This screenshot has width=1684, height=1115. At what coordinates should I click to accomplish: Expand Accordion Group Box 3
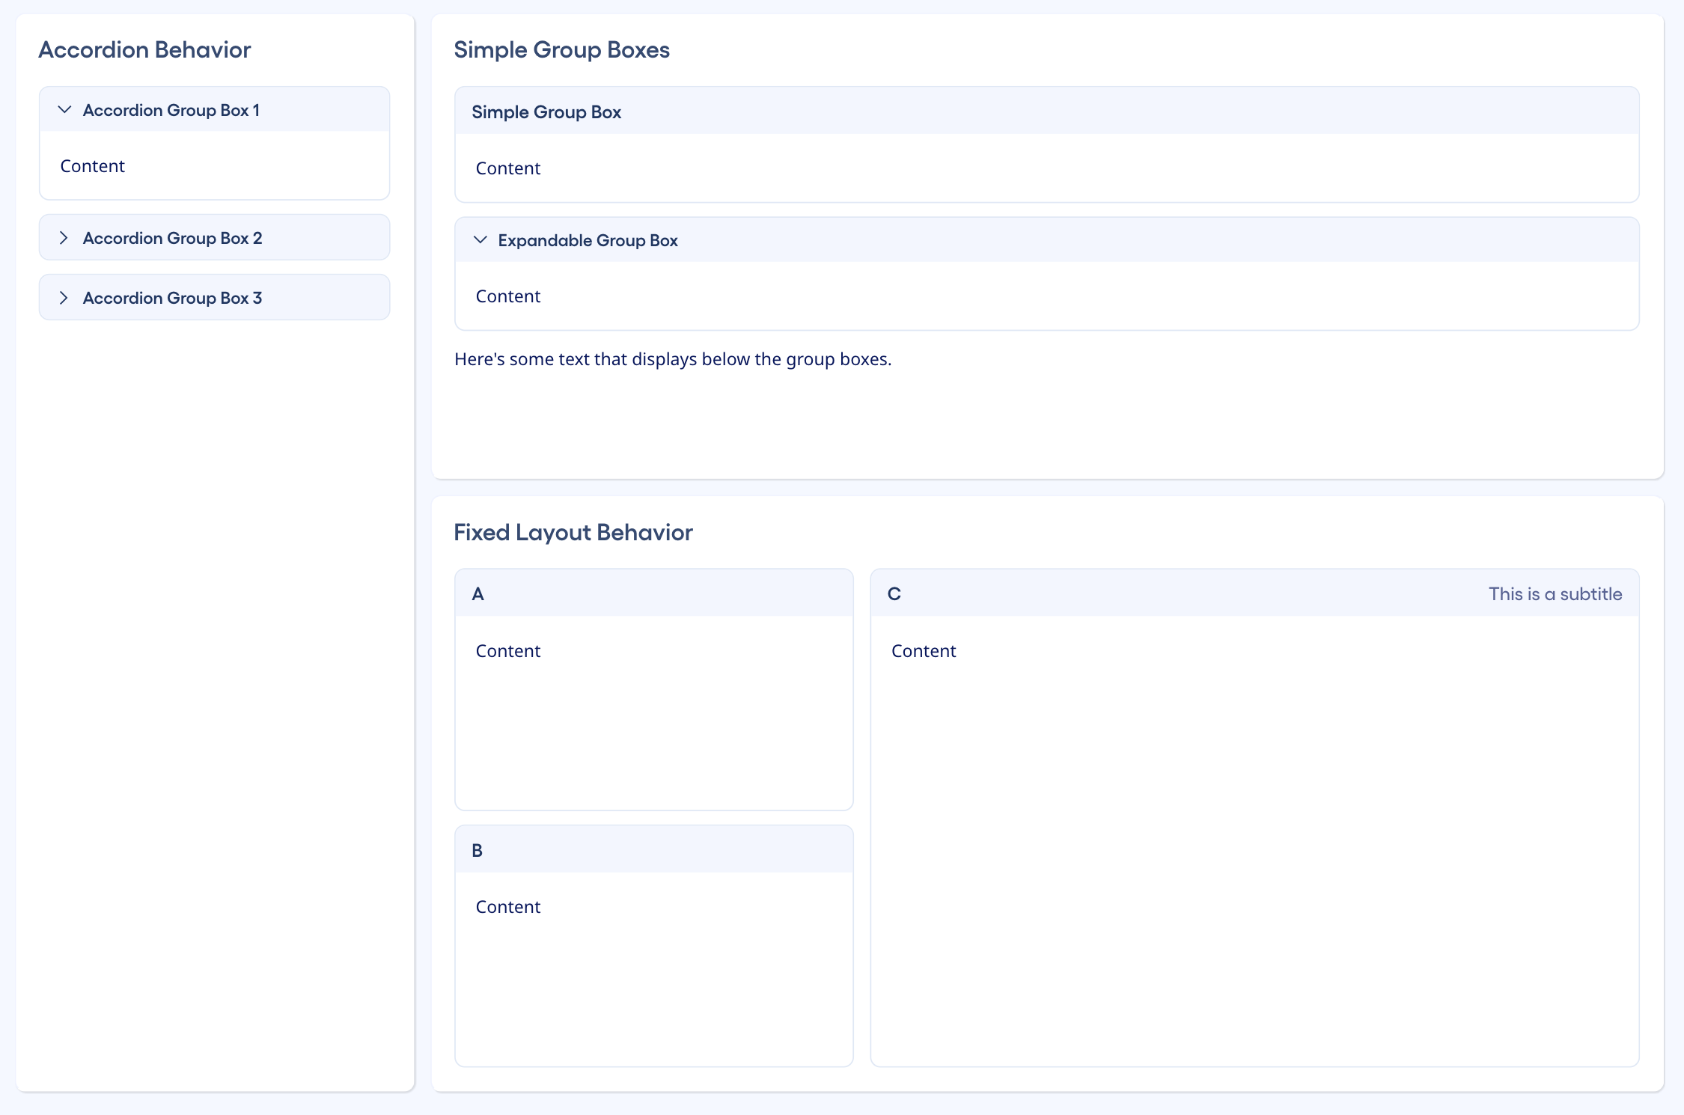pos(172,297)
